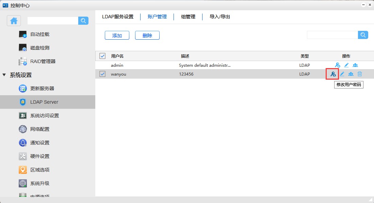374x203 pixels.
Task: Click the edit pencil icon for wanyou
Action: tap(342, 74)
